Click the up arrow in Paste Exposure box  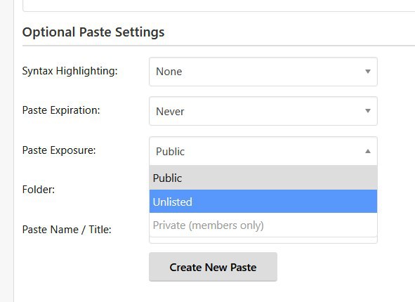(x=368, y=151)
